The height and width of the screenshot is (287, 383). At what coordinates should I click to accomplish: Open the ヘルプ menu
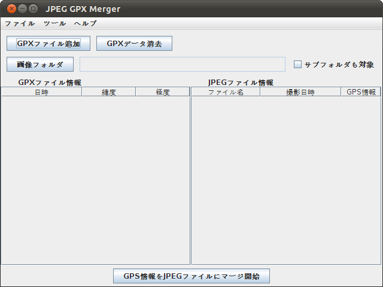pyautogui.click(x=85, y=23)
